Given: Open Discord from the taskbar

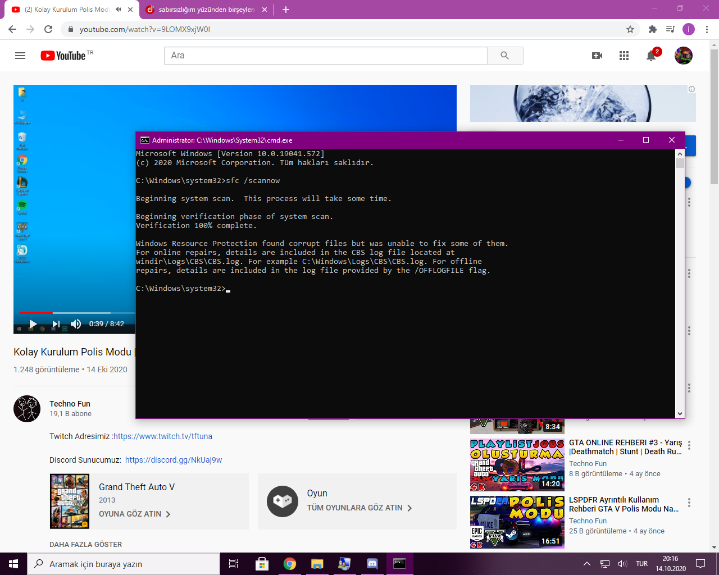Looking at the screenshot, I should [x=372, y=564].
